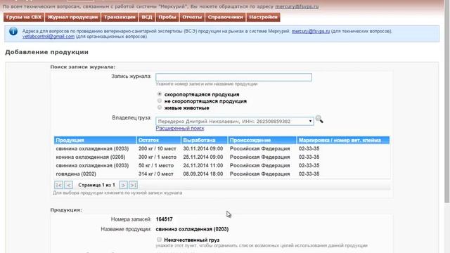450x253 pixels.
Task: Sort by the 'Продукция' column header
Action: pyautogui.click(x=95, y=141)
